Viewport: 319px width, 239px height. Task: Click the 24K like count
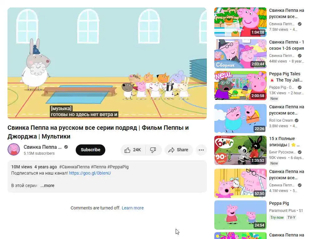pos(137,150)
